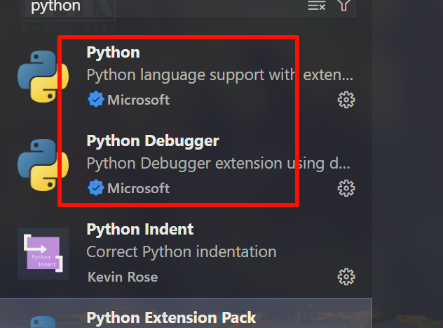Click the Python Debugger extension logo

(43, 165)
